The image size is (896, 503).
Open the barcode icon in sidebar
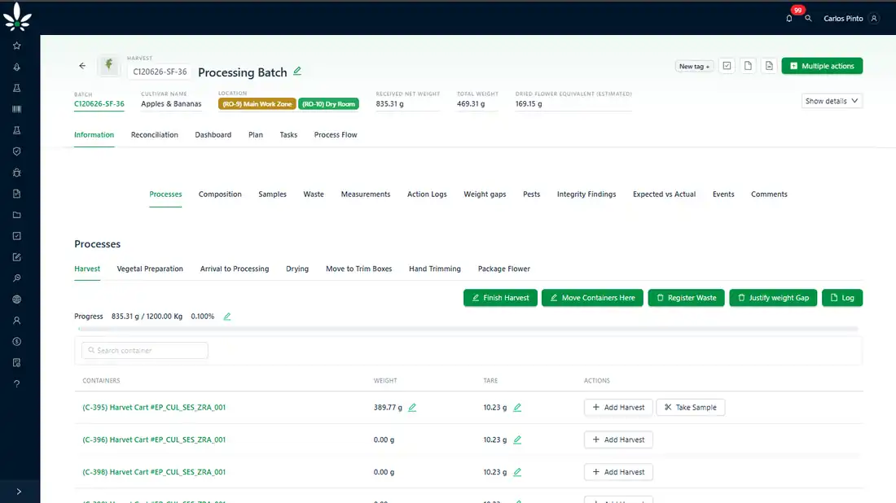point(16,109)
